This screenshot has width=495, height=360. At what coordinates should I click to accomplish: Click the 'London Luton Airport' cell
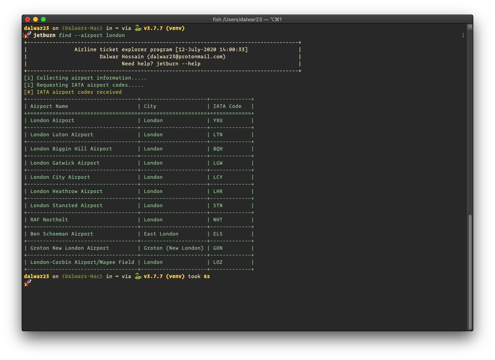[62, 134]
